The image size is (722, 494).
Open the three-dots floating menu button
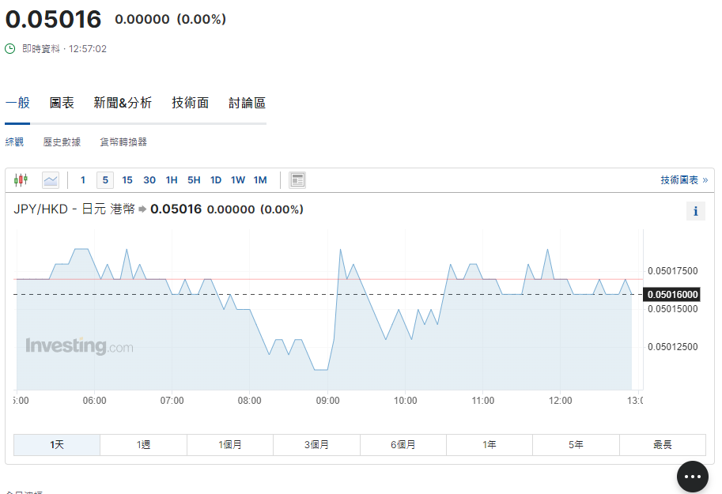693,477
